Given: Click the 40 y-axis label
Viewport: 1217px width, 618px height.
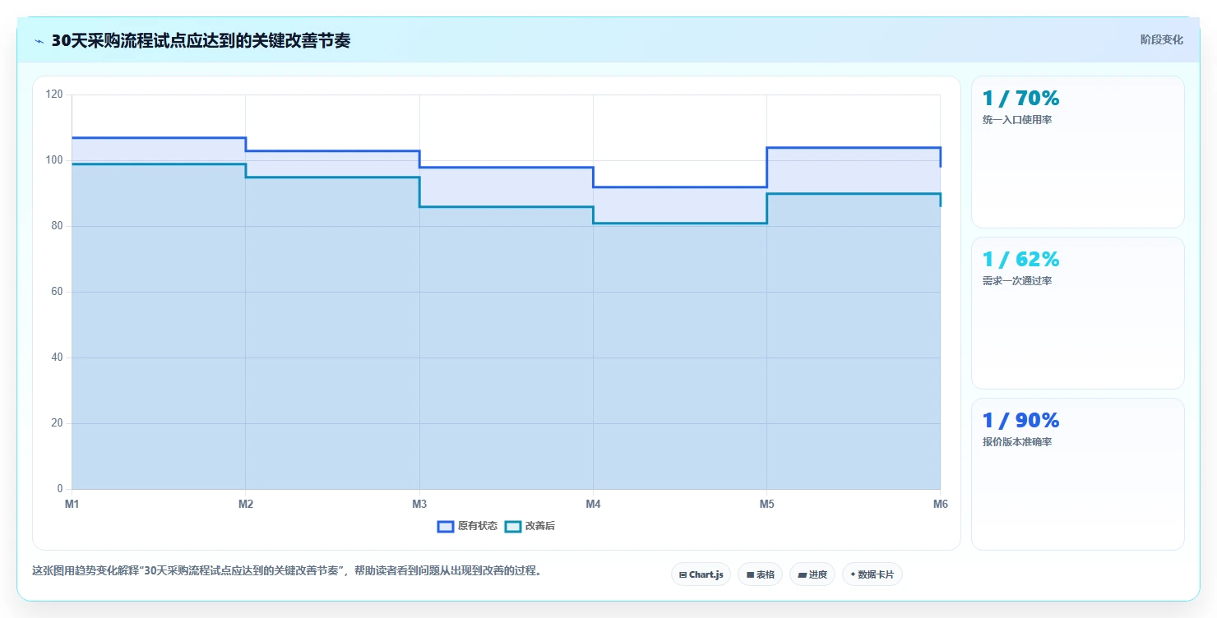Looking at the screenshot, I should click(x=57, y=357).
